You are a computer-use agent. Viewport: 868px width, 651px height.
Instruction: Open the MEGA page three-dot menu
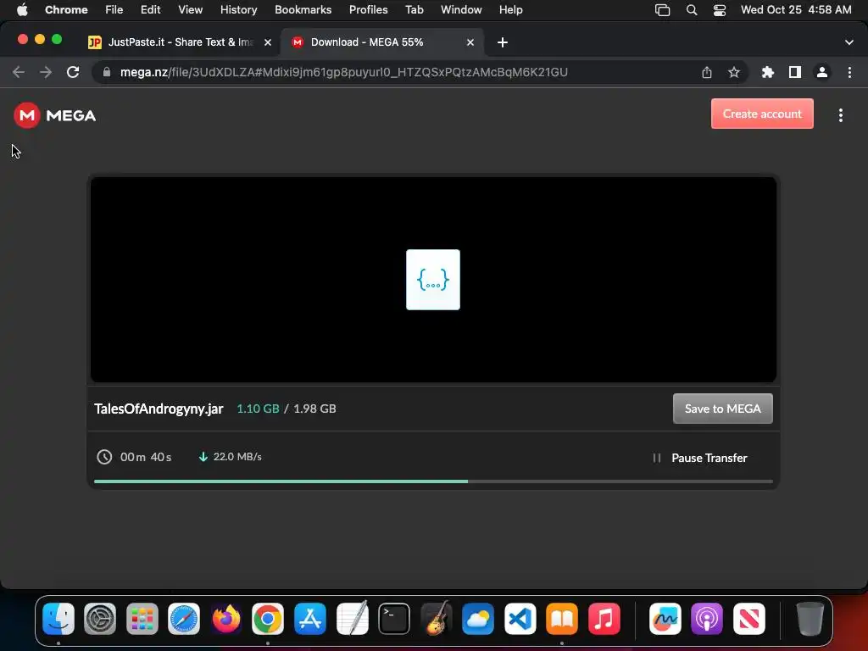point(840,115)
